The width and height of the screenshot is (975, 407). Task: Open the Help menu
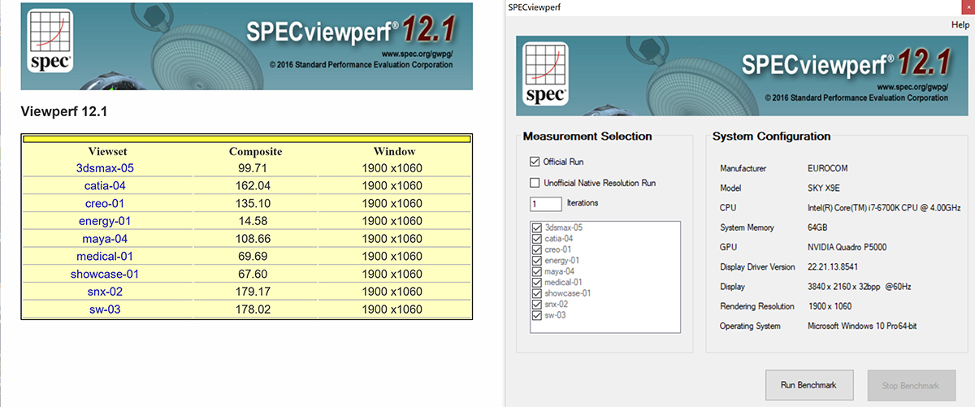coord(960,25)
